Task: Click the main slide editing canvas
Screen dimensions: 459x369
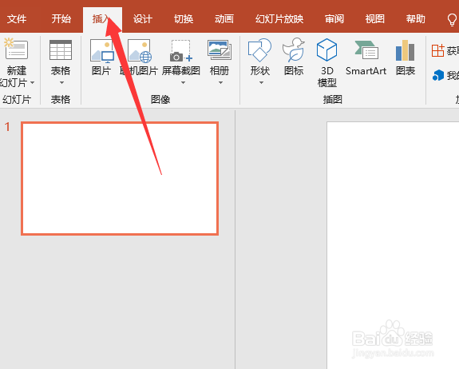Action: (393, 245)
